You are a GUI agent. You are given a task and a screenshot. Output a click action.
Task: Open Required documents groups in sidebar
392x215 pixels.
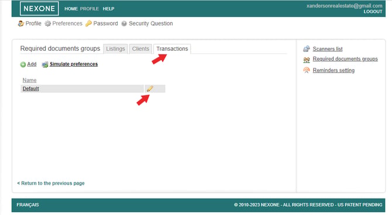point(345,59)
